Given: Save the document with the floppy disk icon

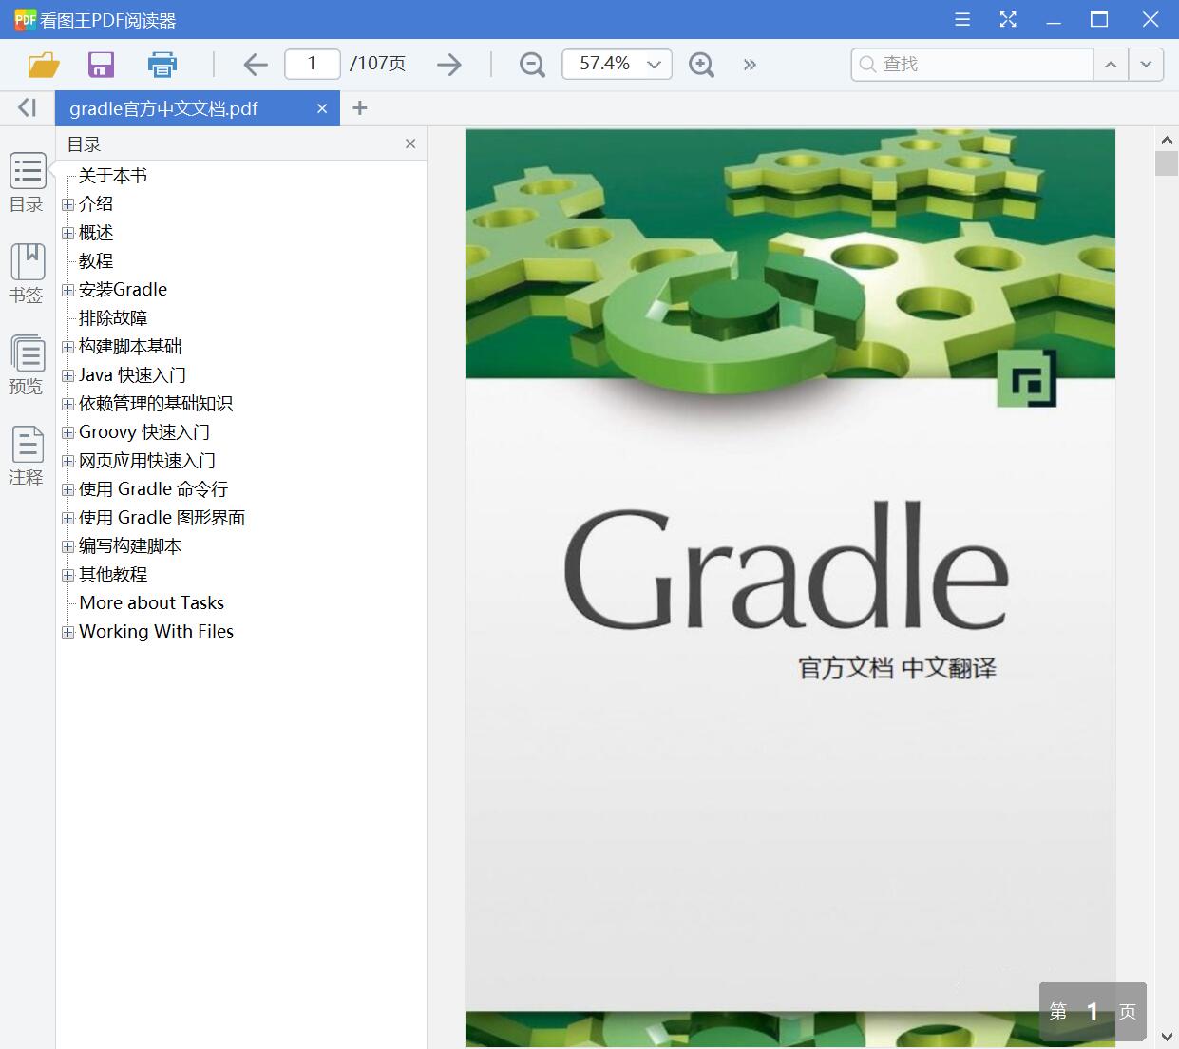Looking at the screenshot, I should [101, 65].
